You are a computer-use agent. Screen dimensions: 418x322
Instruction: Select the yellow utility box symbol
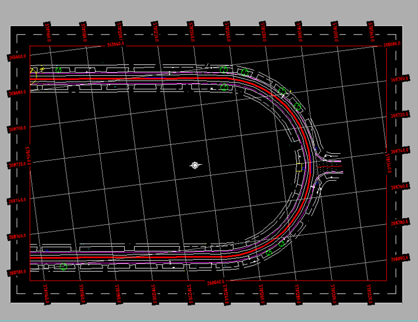click(x=299, y=167)
